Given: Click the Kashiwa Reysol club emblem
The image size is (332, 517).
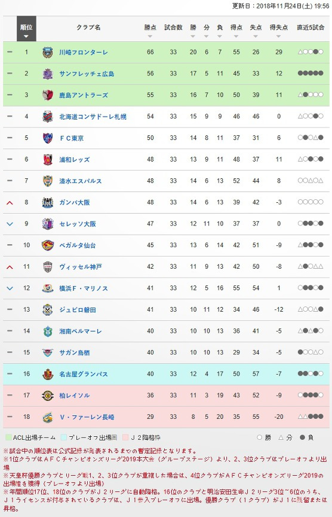Looking at the screenshot, I should 48,396.
